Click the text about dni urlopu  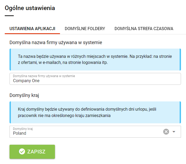87,109
